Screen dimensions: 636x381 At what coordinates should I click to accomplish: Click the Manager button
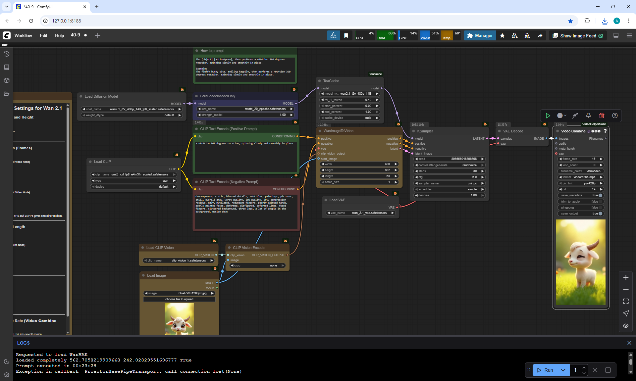point(480,35)
